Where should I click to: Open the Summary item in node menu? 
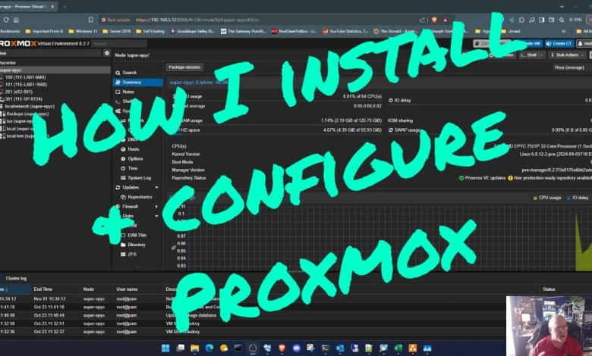[x=138, y=82]
